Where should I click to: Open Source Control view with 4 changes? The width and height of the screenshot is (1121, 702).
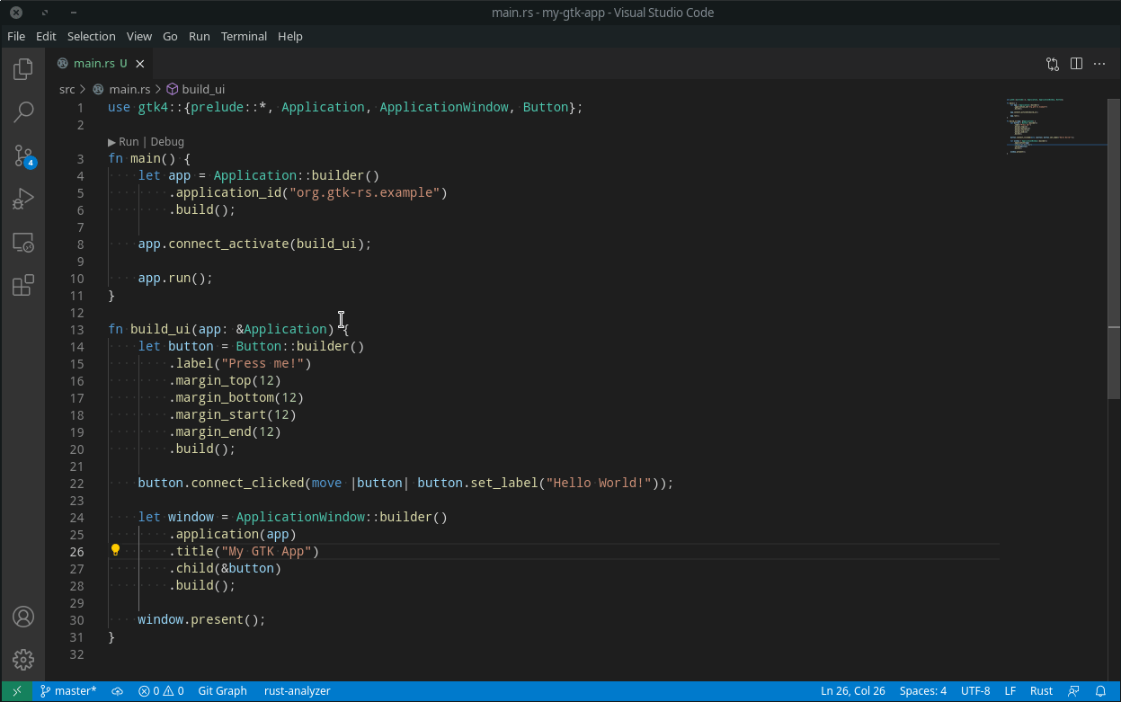[23, 156]
